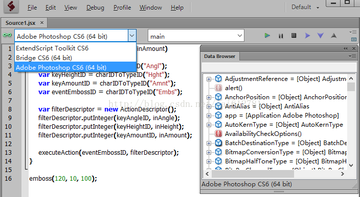360x197 pixels.
Task: Click the AvailabilityCheckOptions() function icon
Action: coord(218,133)
